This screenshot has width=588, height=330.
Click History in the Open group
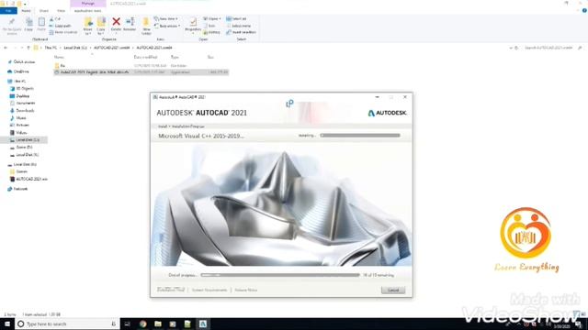[212, 33]
